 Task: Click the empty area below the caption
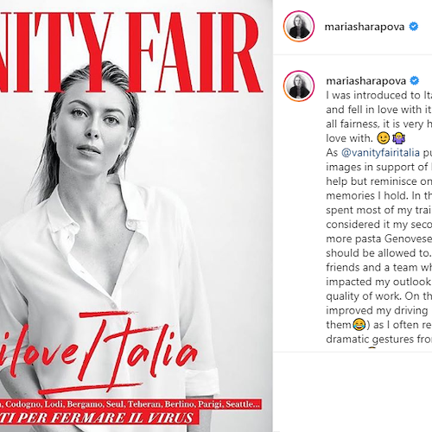353,391
